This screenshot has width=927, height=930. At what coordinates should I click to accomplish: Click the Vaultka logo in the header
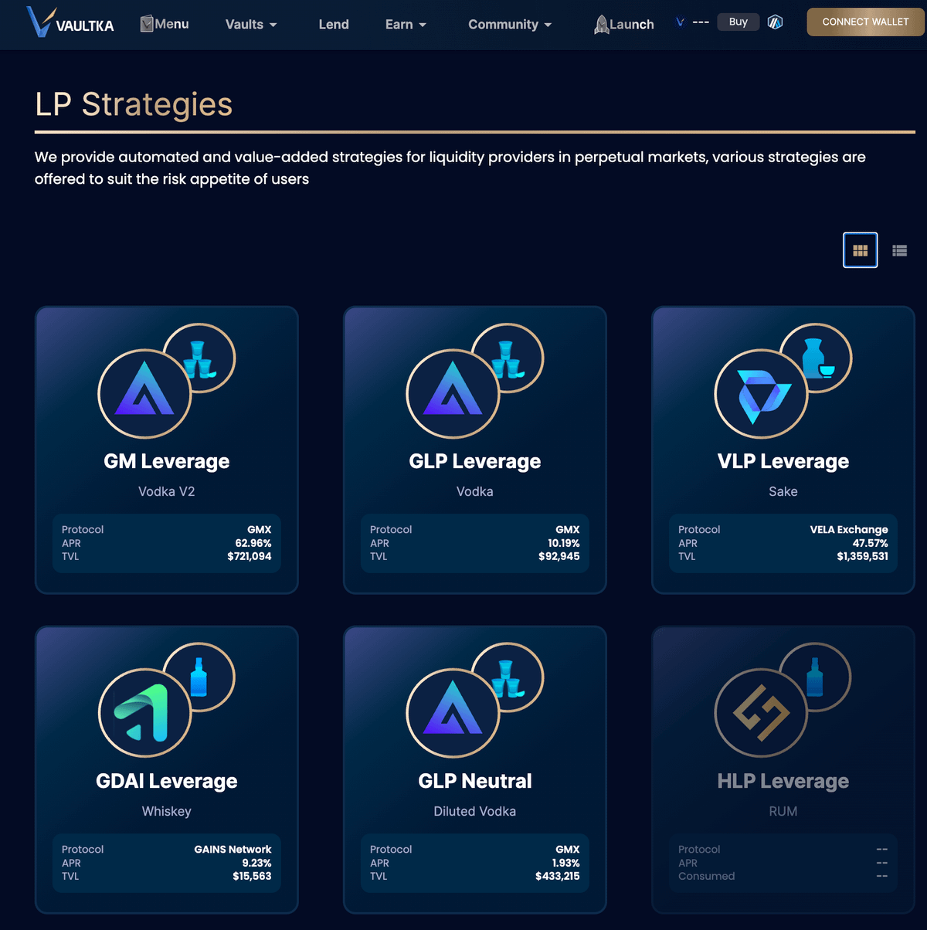70,22
